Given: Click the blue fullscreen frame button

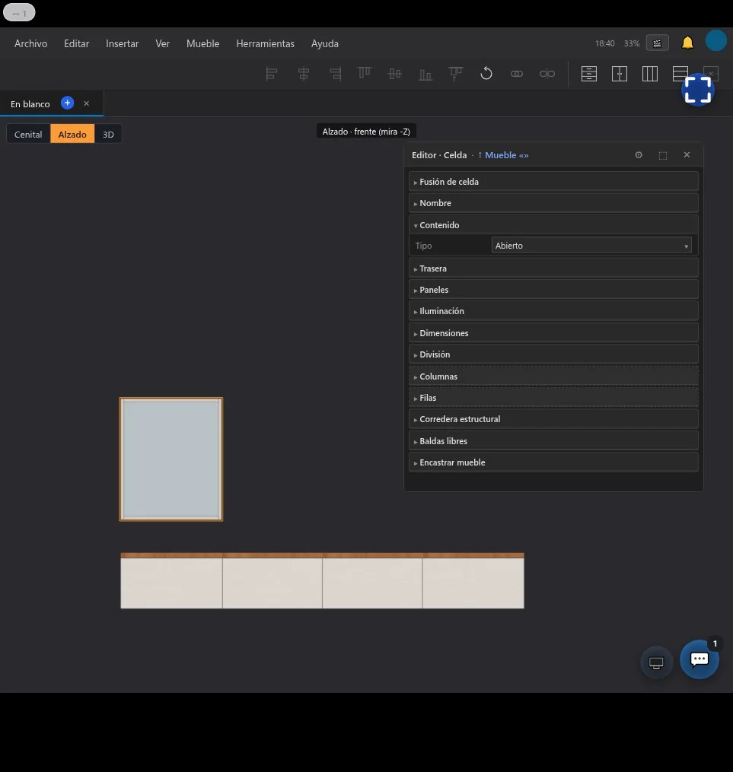Looking at the screenshot, I should (x=698, y=90).
